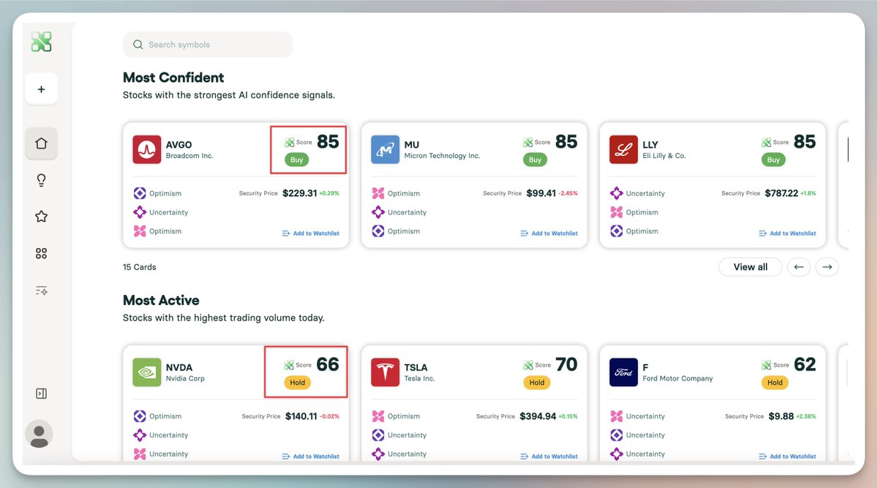This screenshot has height=488, width=878.
Task: Add MU to the watchlist
Action: click(549, 233)
